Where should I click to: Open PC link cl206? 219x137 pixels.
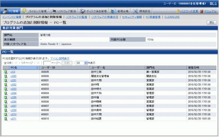(x=13, y=102)
